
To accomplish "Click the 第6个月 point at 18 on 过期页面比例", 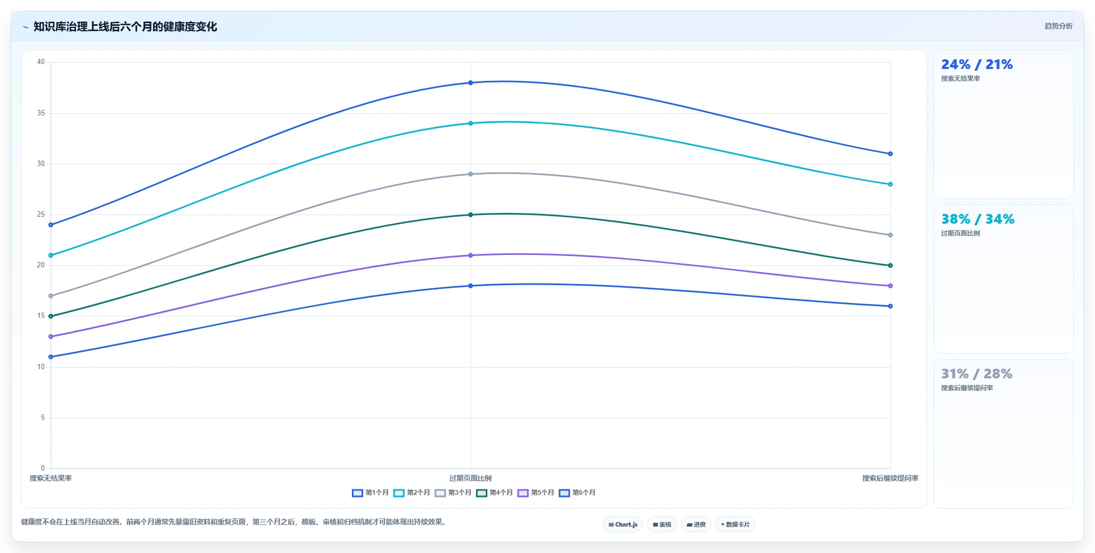I will 471,286.
